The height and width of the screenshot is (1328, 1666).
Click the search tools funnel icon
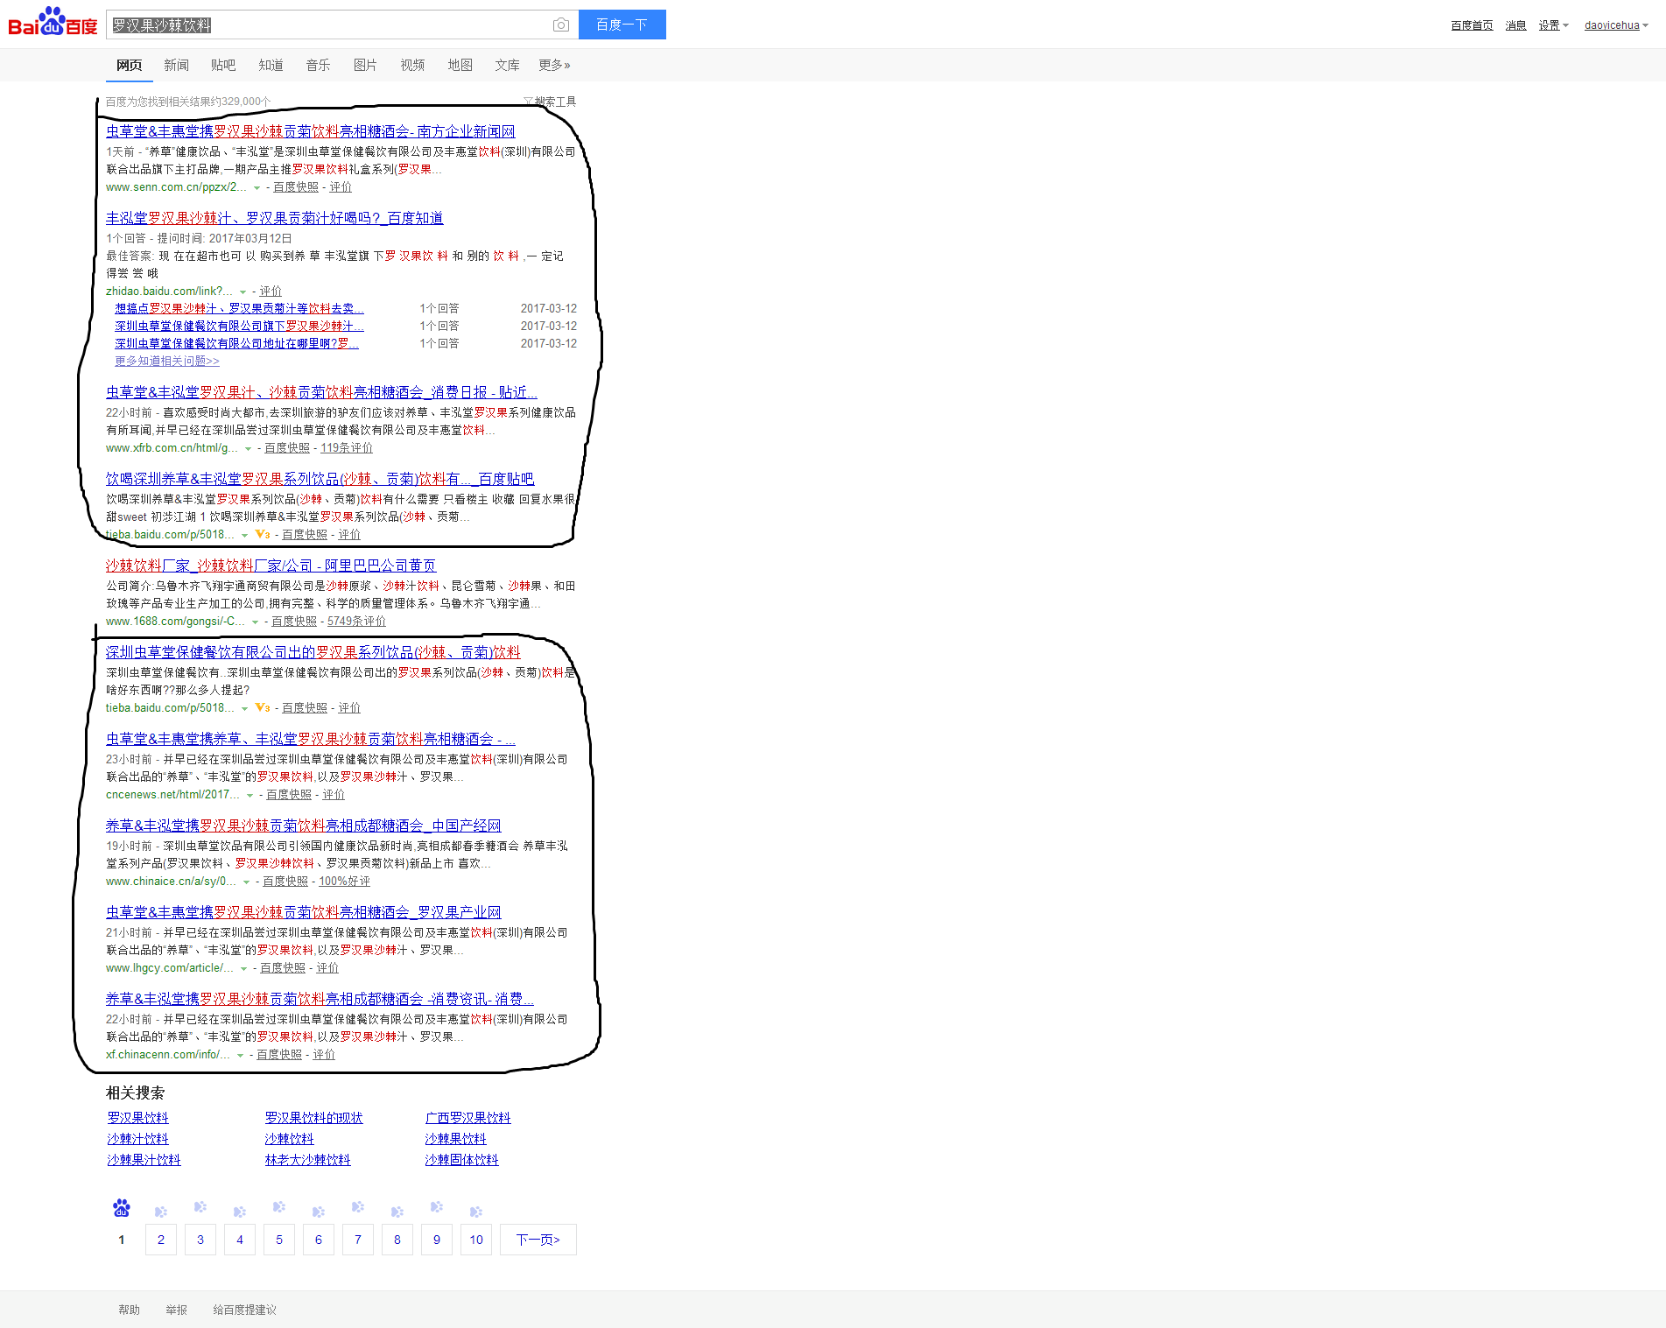[528, 102]
